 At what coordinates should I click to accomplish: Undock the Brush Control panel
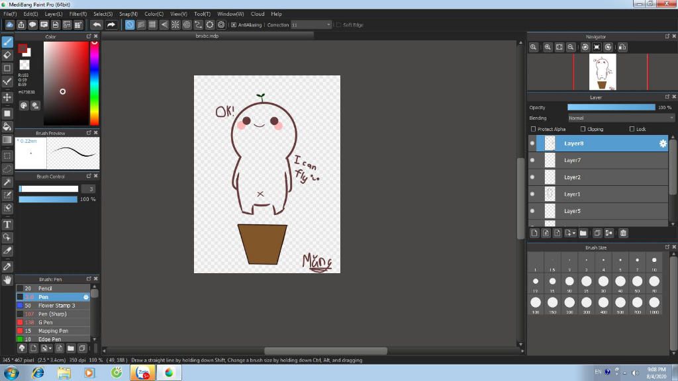pyautogui.click(x=89, y=176)
